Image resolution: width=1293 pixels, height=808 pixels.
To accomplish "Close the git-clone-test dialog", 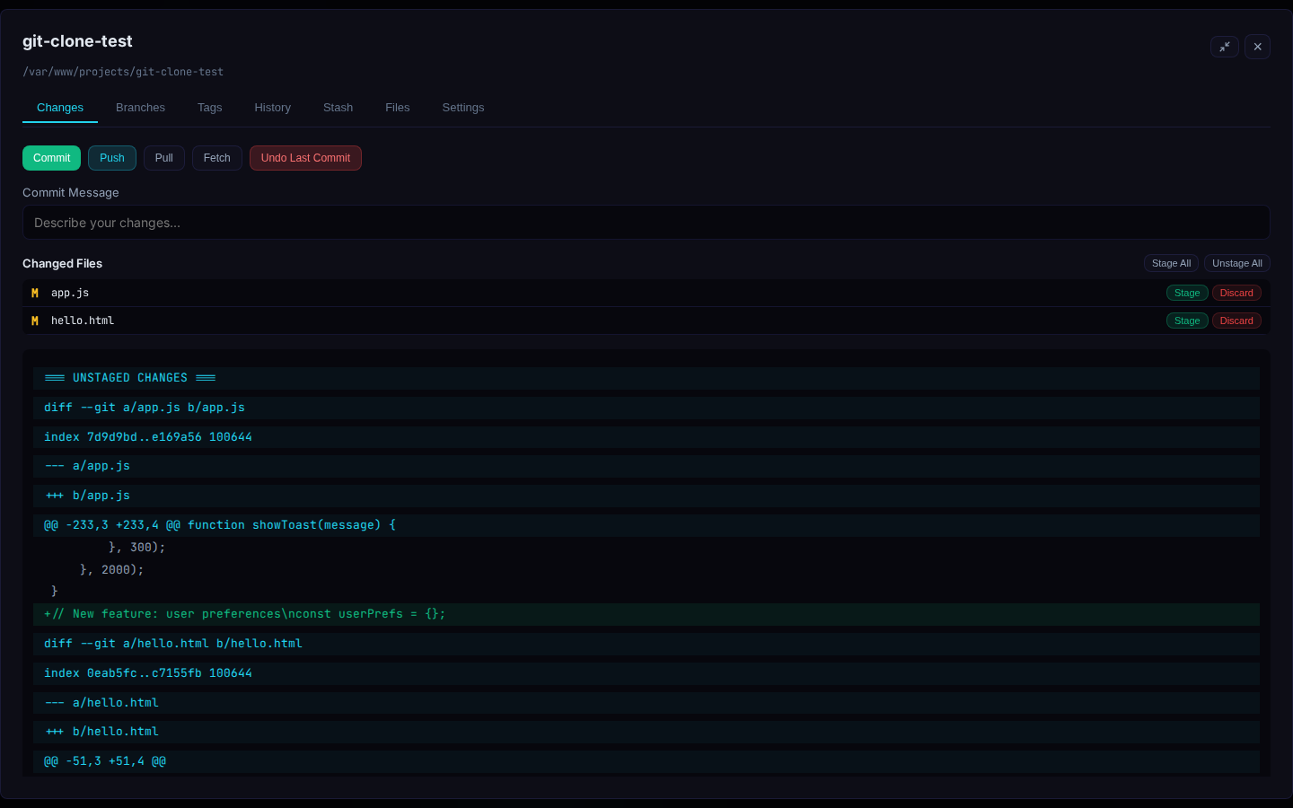I will tap(1257, 47).
